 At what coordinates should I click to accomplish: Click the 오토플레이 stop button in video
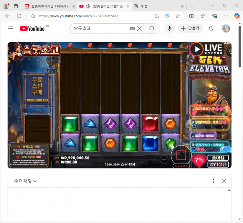(181, 155)
